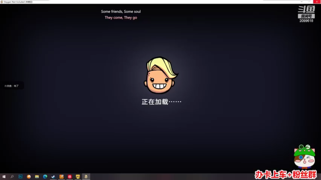Click the cat mascot with green hat

(305, 156)
